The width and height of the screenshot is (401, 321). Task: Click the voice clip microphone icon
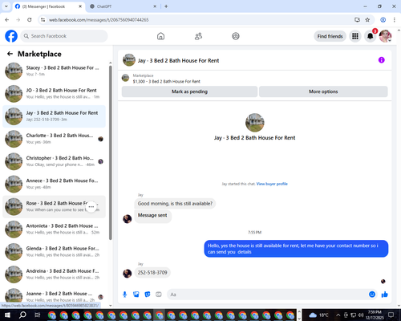(124, 295)
